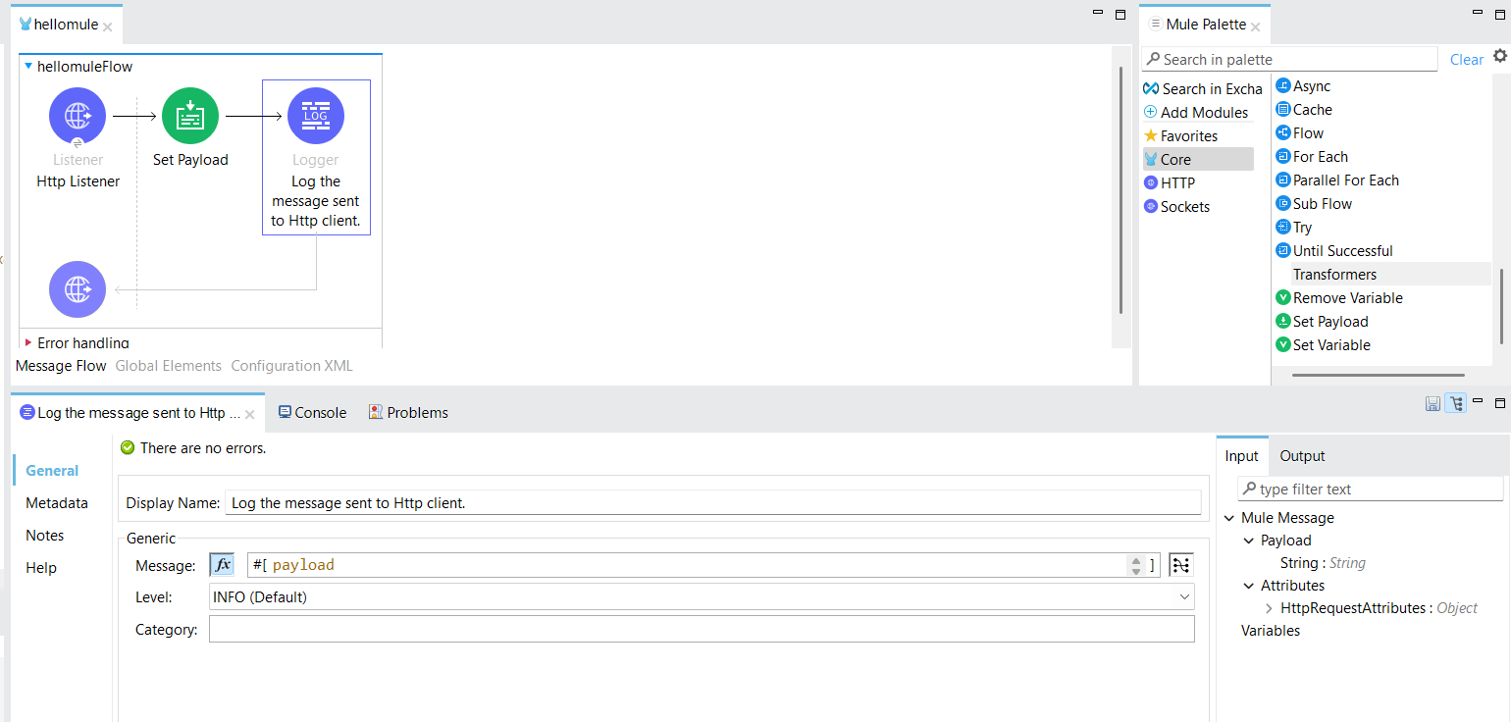1511x722 pixels.
Task: Click the palette horizontal scrollbar
Action: point(1379,375)
